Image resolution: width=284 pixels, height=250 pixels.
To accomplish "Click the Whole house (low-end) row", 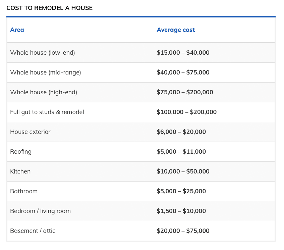I will coord(42,53).
